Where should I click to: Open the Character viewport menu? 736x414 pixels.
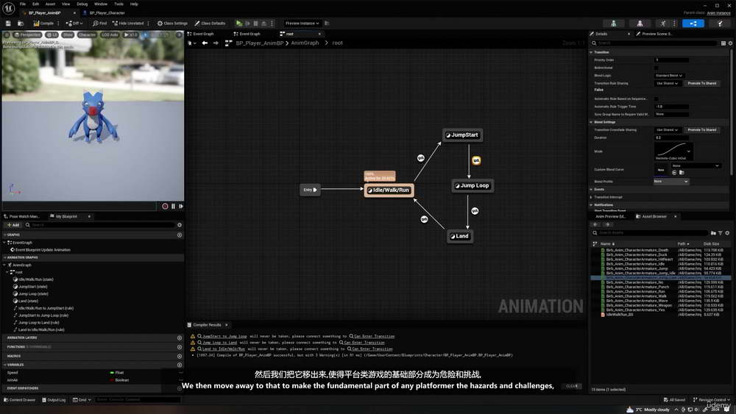click(87, 35)
